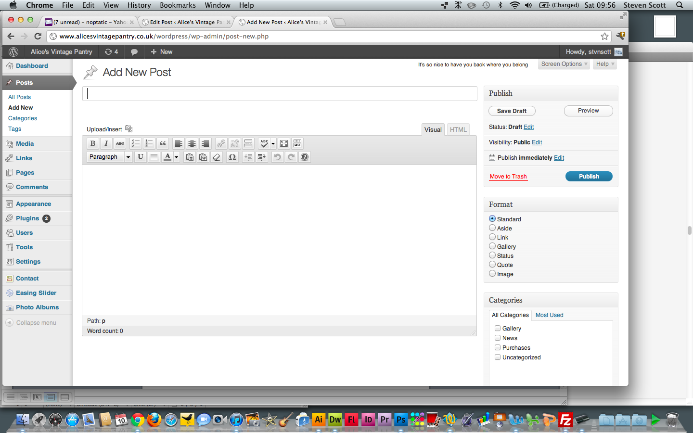Open the Most Used categories tab
The height and width of the screenshot is (433, 693).
point(549,315)
